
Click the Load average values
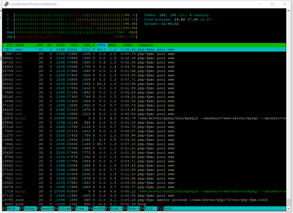[193, 19]
